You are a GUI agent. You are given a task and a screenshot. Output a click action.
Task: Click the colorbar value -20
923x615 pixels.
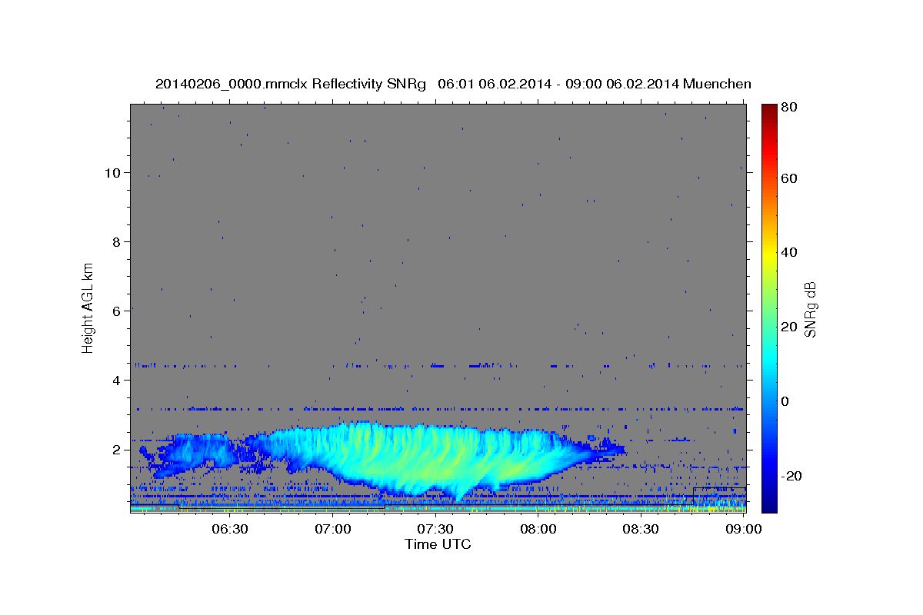[x=793, y=476]
